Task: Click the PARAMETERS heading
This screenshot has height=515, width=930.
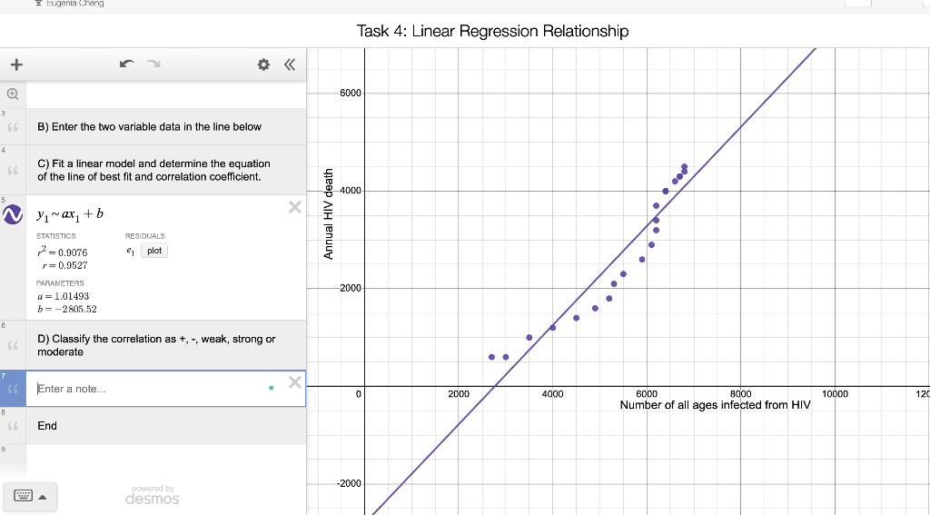Action: (60, 283)
